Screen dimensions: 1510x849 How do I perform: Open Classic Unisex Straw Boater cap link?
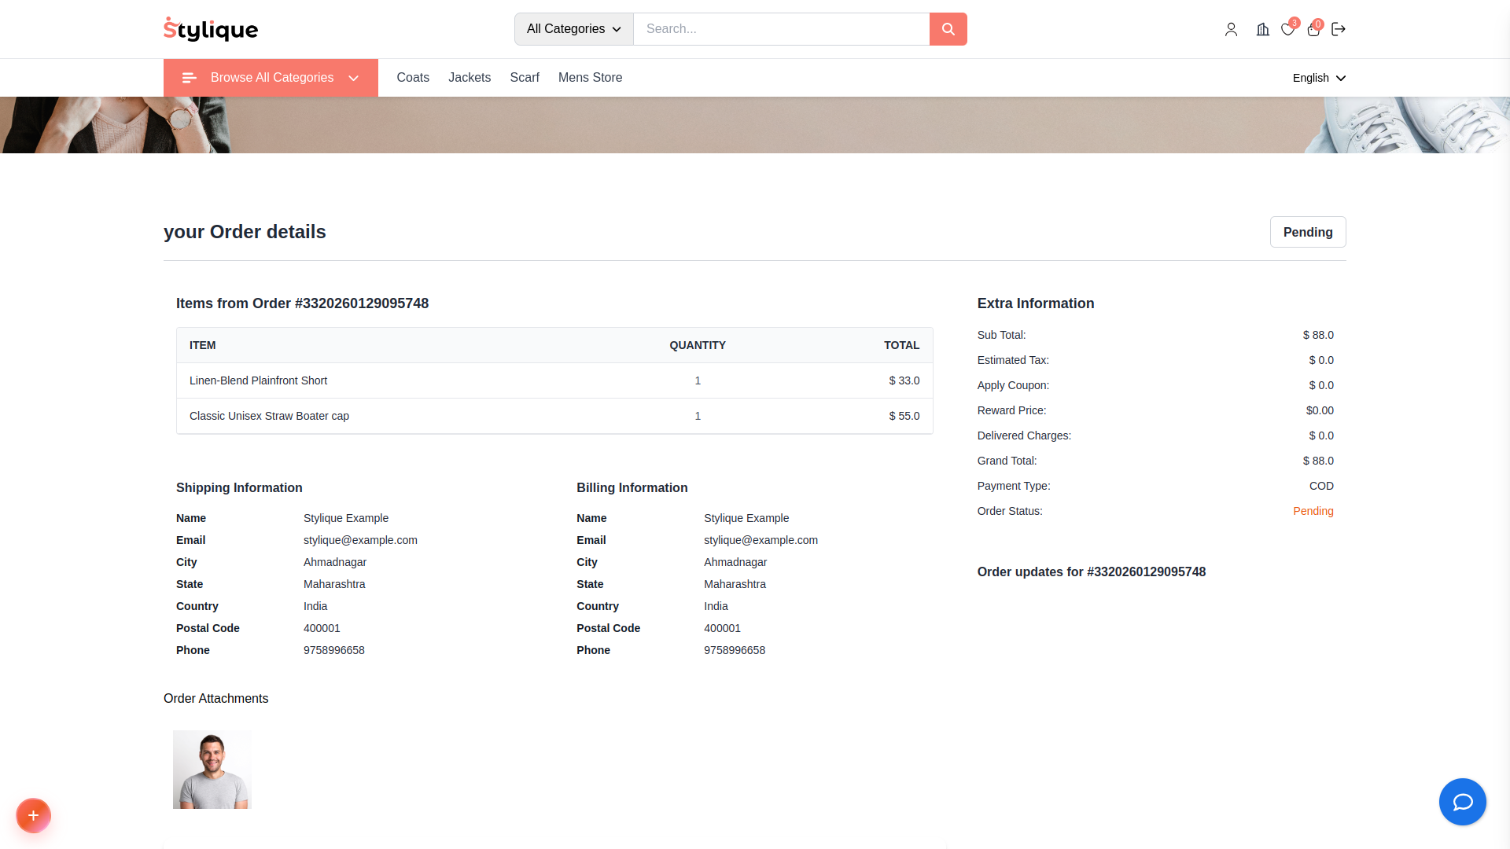point(269,416)
